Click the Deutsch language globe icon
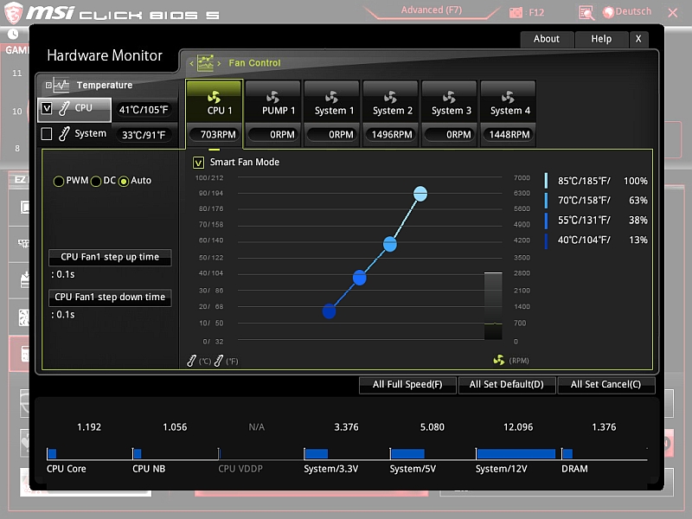Viewport: 692px width, 519px height. [608, 12]
